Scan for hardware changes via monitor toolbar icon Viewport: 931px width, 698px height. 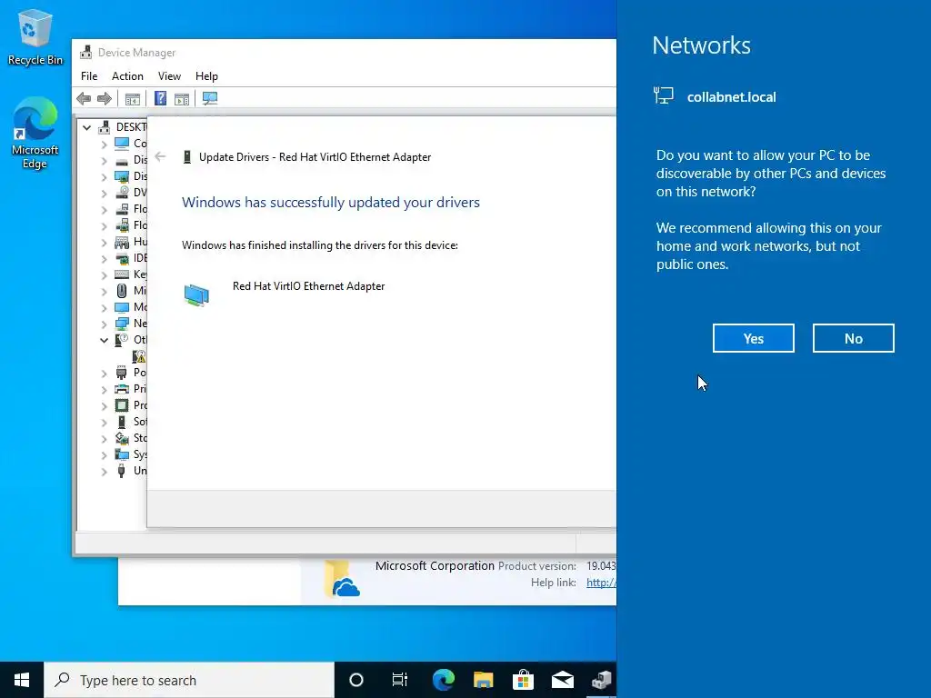click(x=210, y=98)
